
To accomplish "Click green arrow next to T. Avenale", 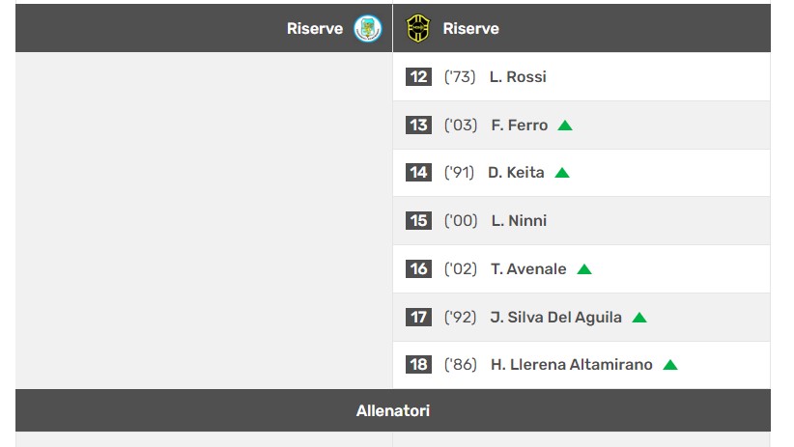I will [584, 269].
